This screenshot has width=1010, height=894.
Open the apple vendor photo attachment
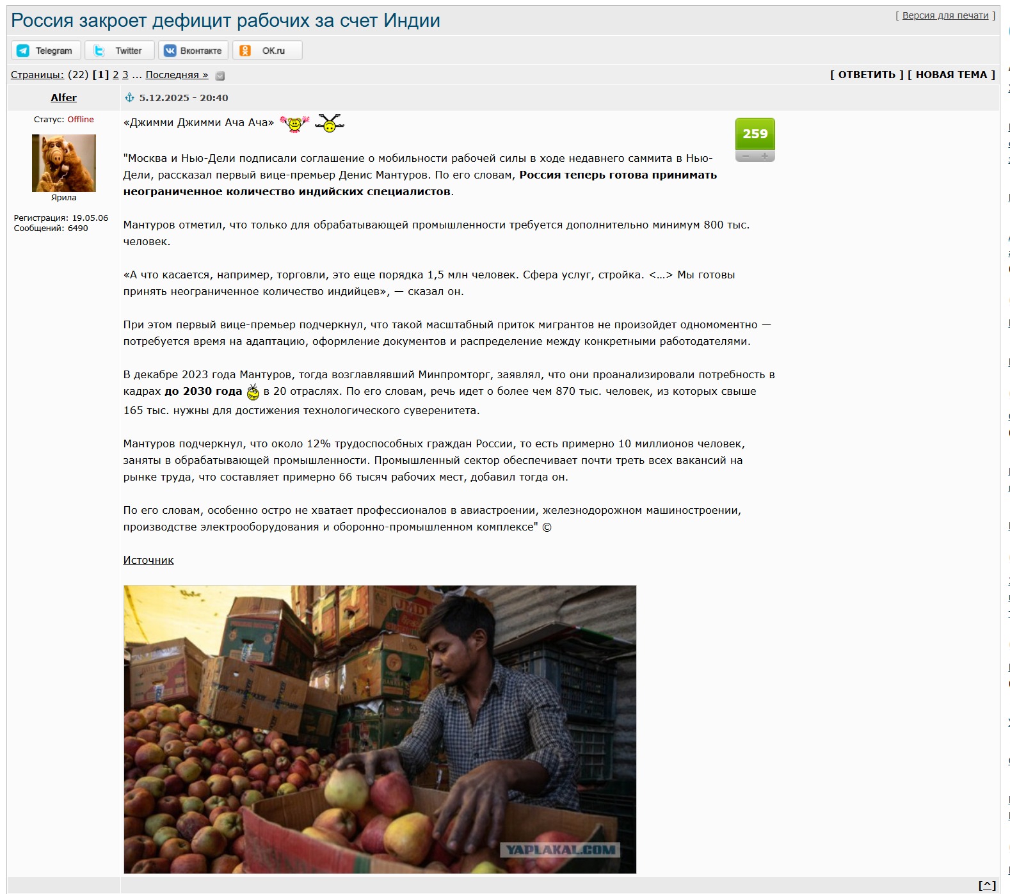coord(380,729)
